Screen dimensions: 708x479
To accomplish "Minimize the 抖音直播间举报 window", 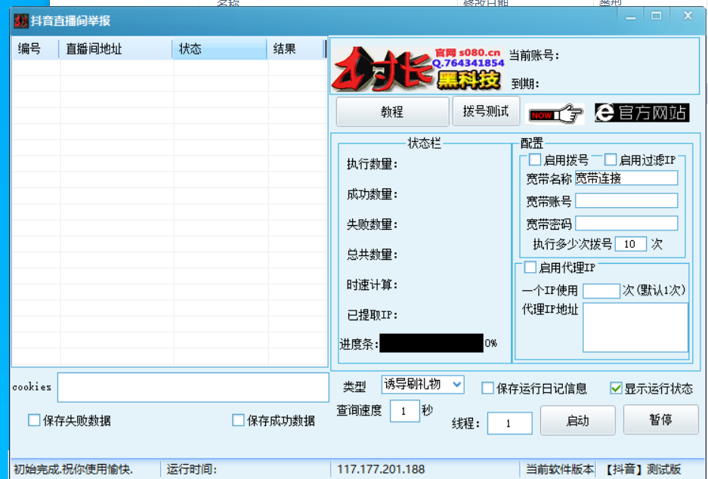I will coord(631,17).
